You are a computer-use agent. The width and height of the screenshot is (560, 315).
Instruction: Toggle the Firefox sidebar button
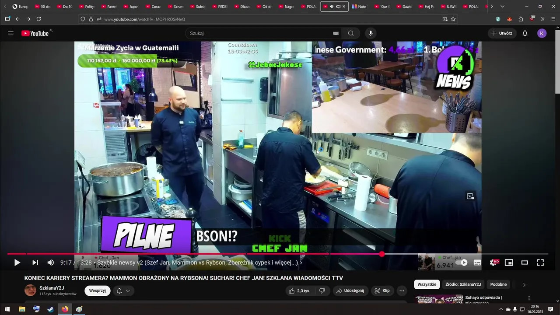click(7, 19)
